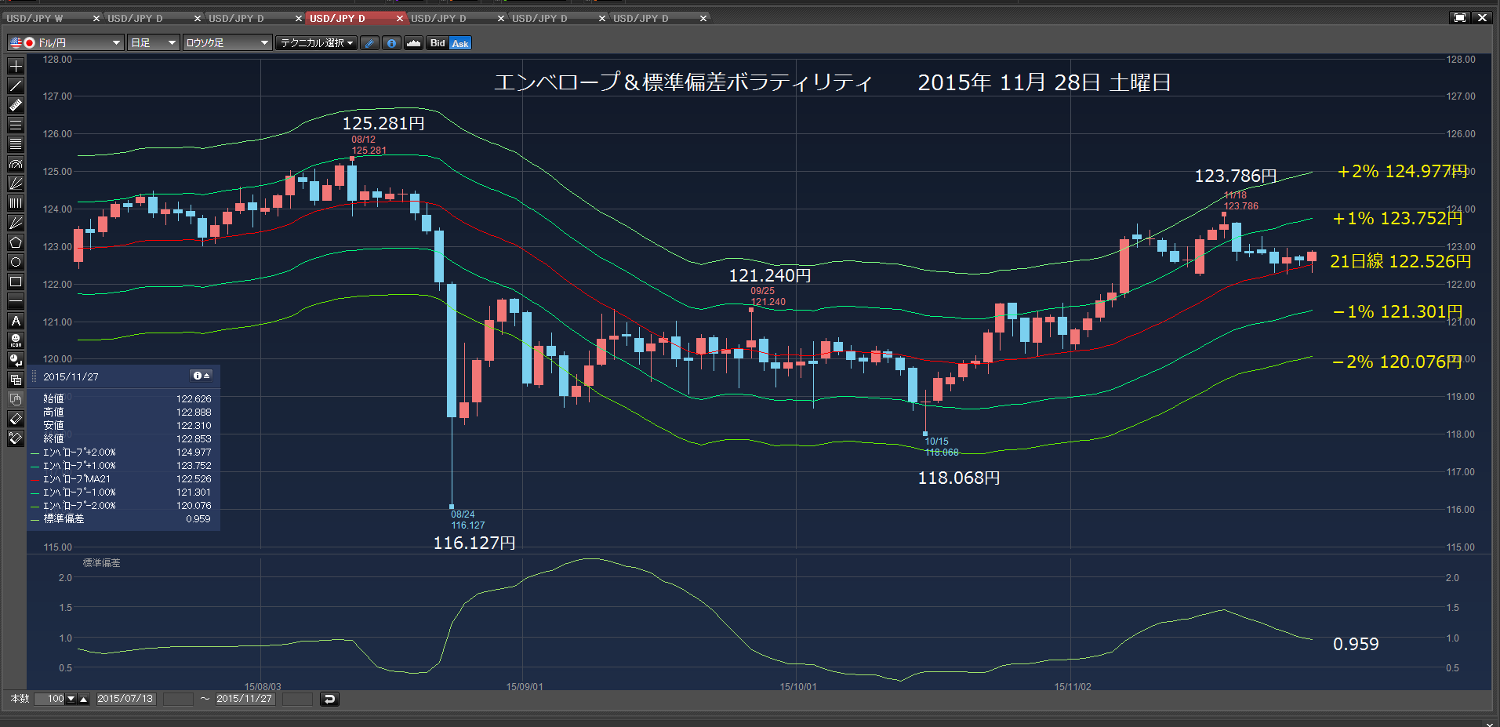
Task: Click the info panel drag handle
Action: pyautogui.click(x=34, y=376)
